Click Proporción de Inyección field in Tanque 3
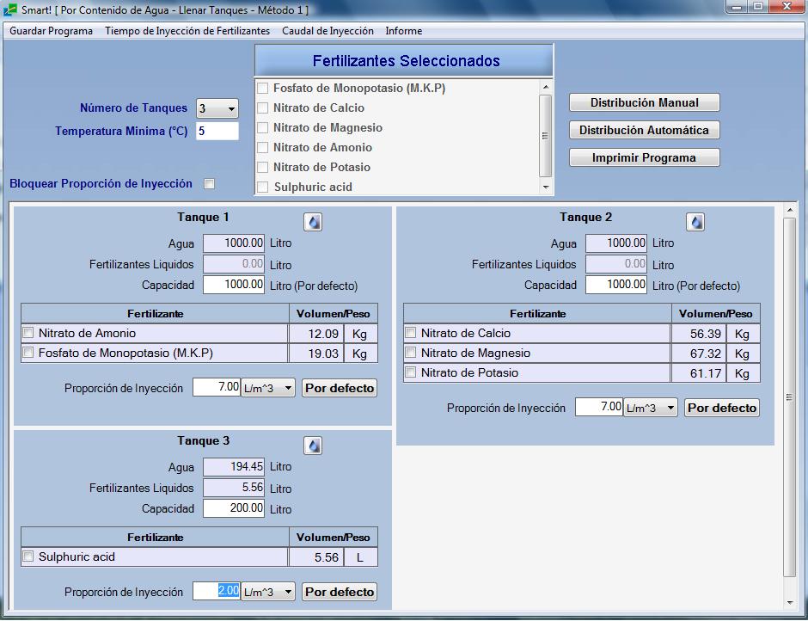This screenshot has width=808, height=621. [217, 591]
